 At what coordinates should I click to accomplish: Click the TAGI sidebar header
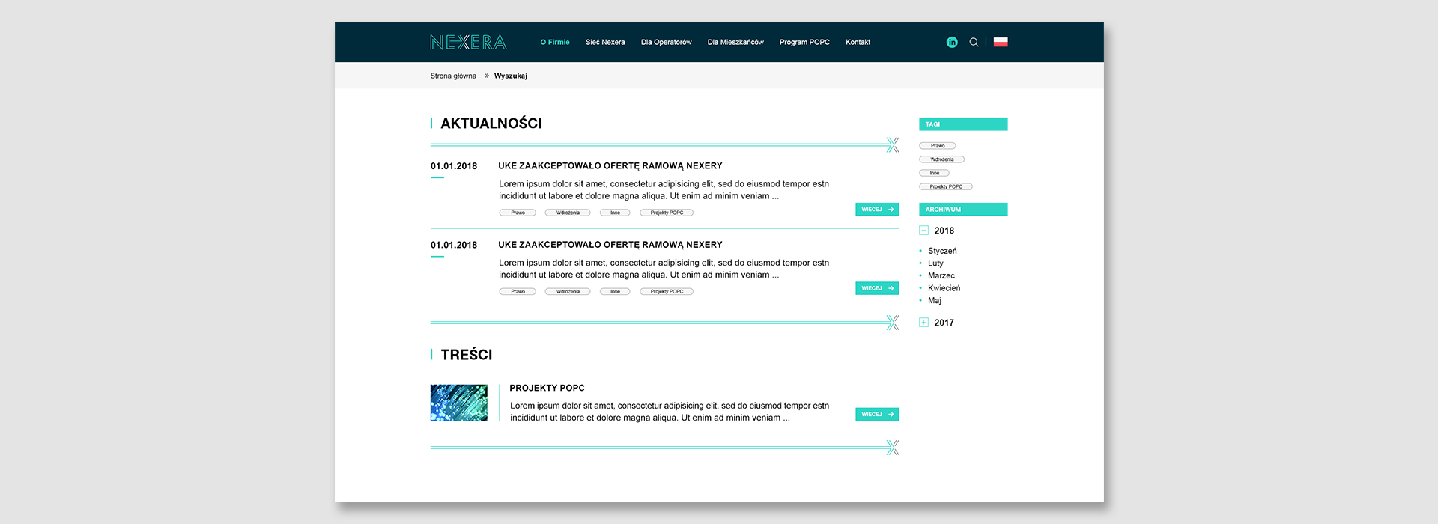[x=963, y=124]
